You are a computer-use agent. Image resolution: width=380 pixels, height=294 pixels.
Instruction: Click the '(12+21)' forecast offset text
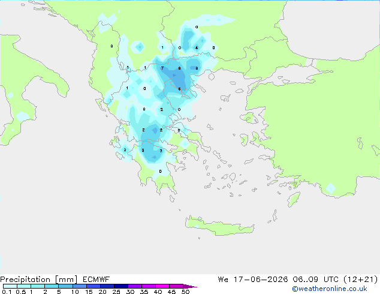tap(361, 280)
